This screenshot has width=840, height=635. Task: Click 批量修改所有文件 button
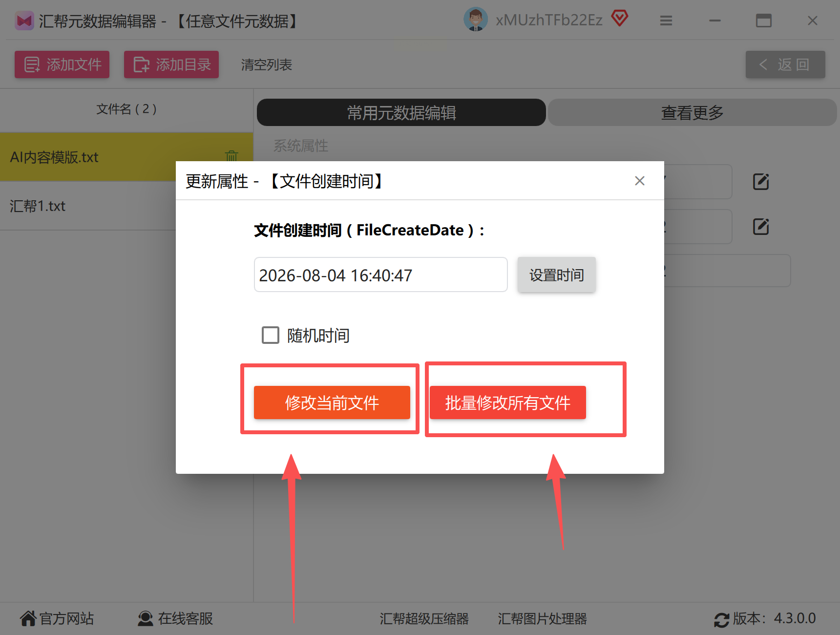pos(507,402)
